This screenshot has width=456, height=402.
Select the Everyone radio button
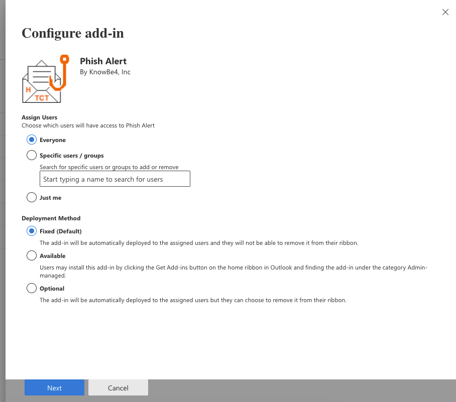click(31, 140)
